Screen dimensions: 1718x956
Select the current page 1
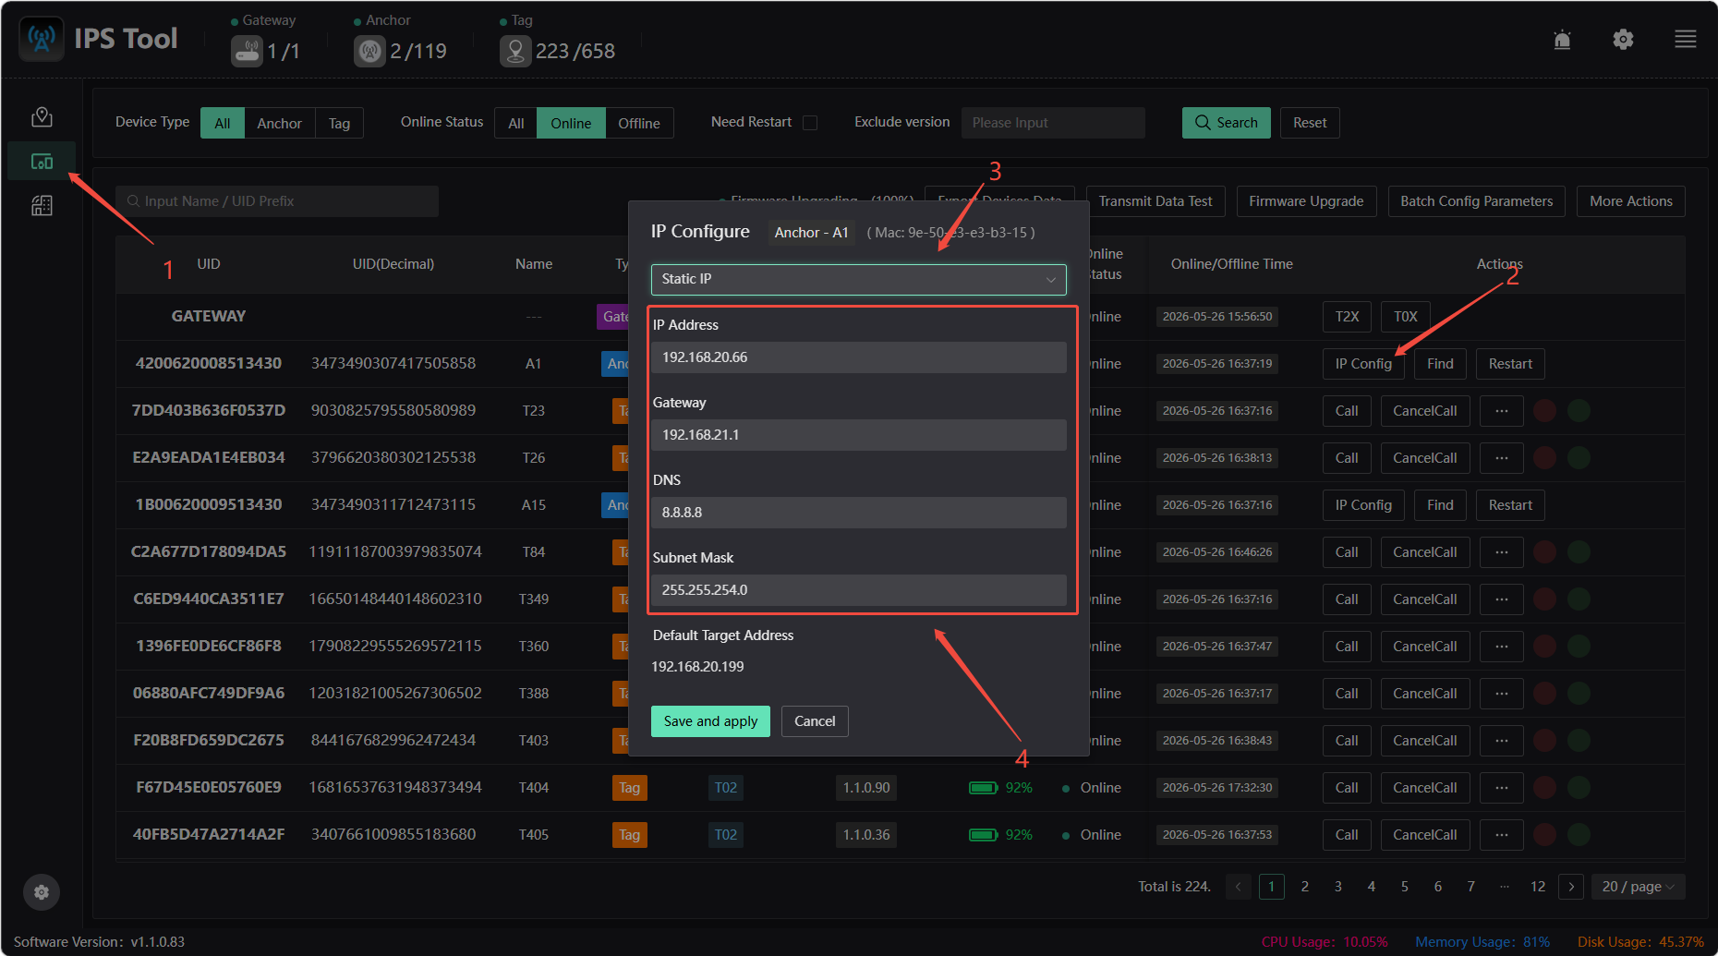coord(1271,886)
